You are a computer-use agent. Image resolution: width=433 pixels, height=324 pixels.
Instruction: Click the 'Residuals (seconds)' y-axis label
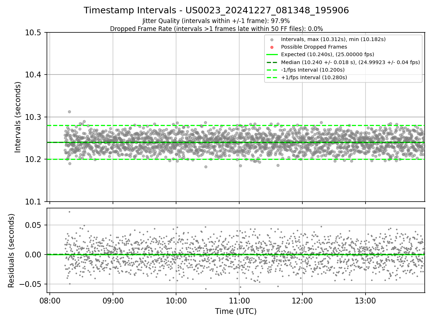[11, 251]
